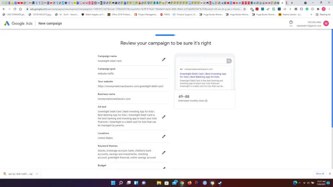Open Task View on the taskbar

point(128,183)
